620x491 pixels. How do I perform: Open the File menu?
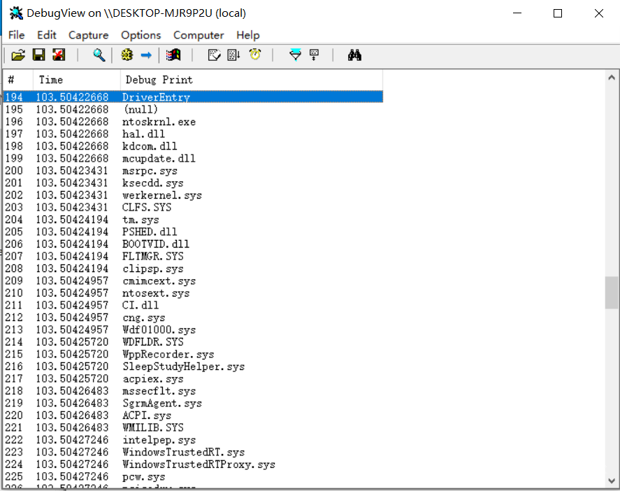[17, 35]
